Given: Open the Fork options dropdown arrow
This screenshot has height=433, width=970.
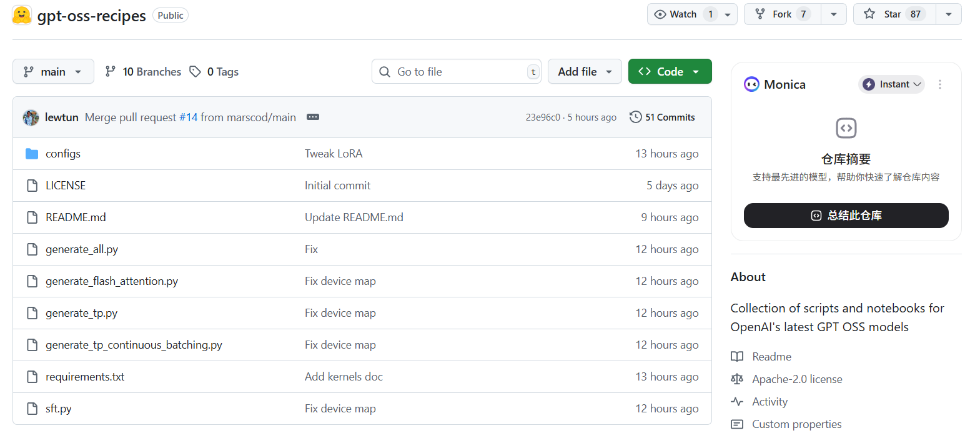Looking at the screenshot, I should (833, 14).
